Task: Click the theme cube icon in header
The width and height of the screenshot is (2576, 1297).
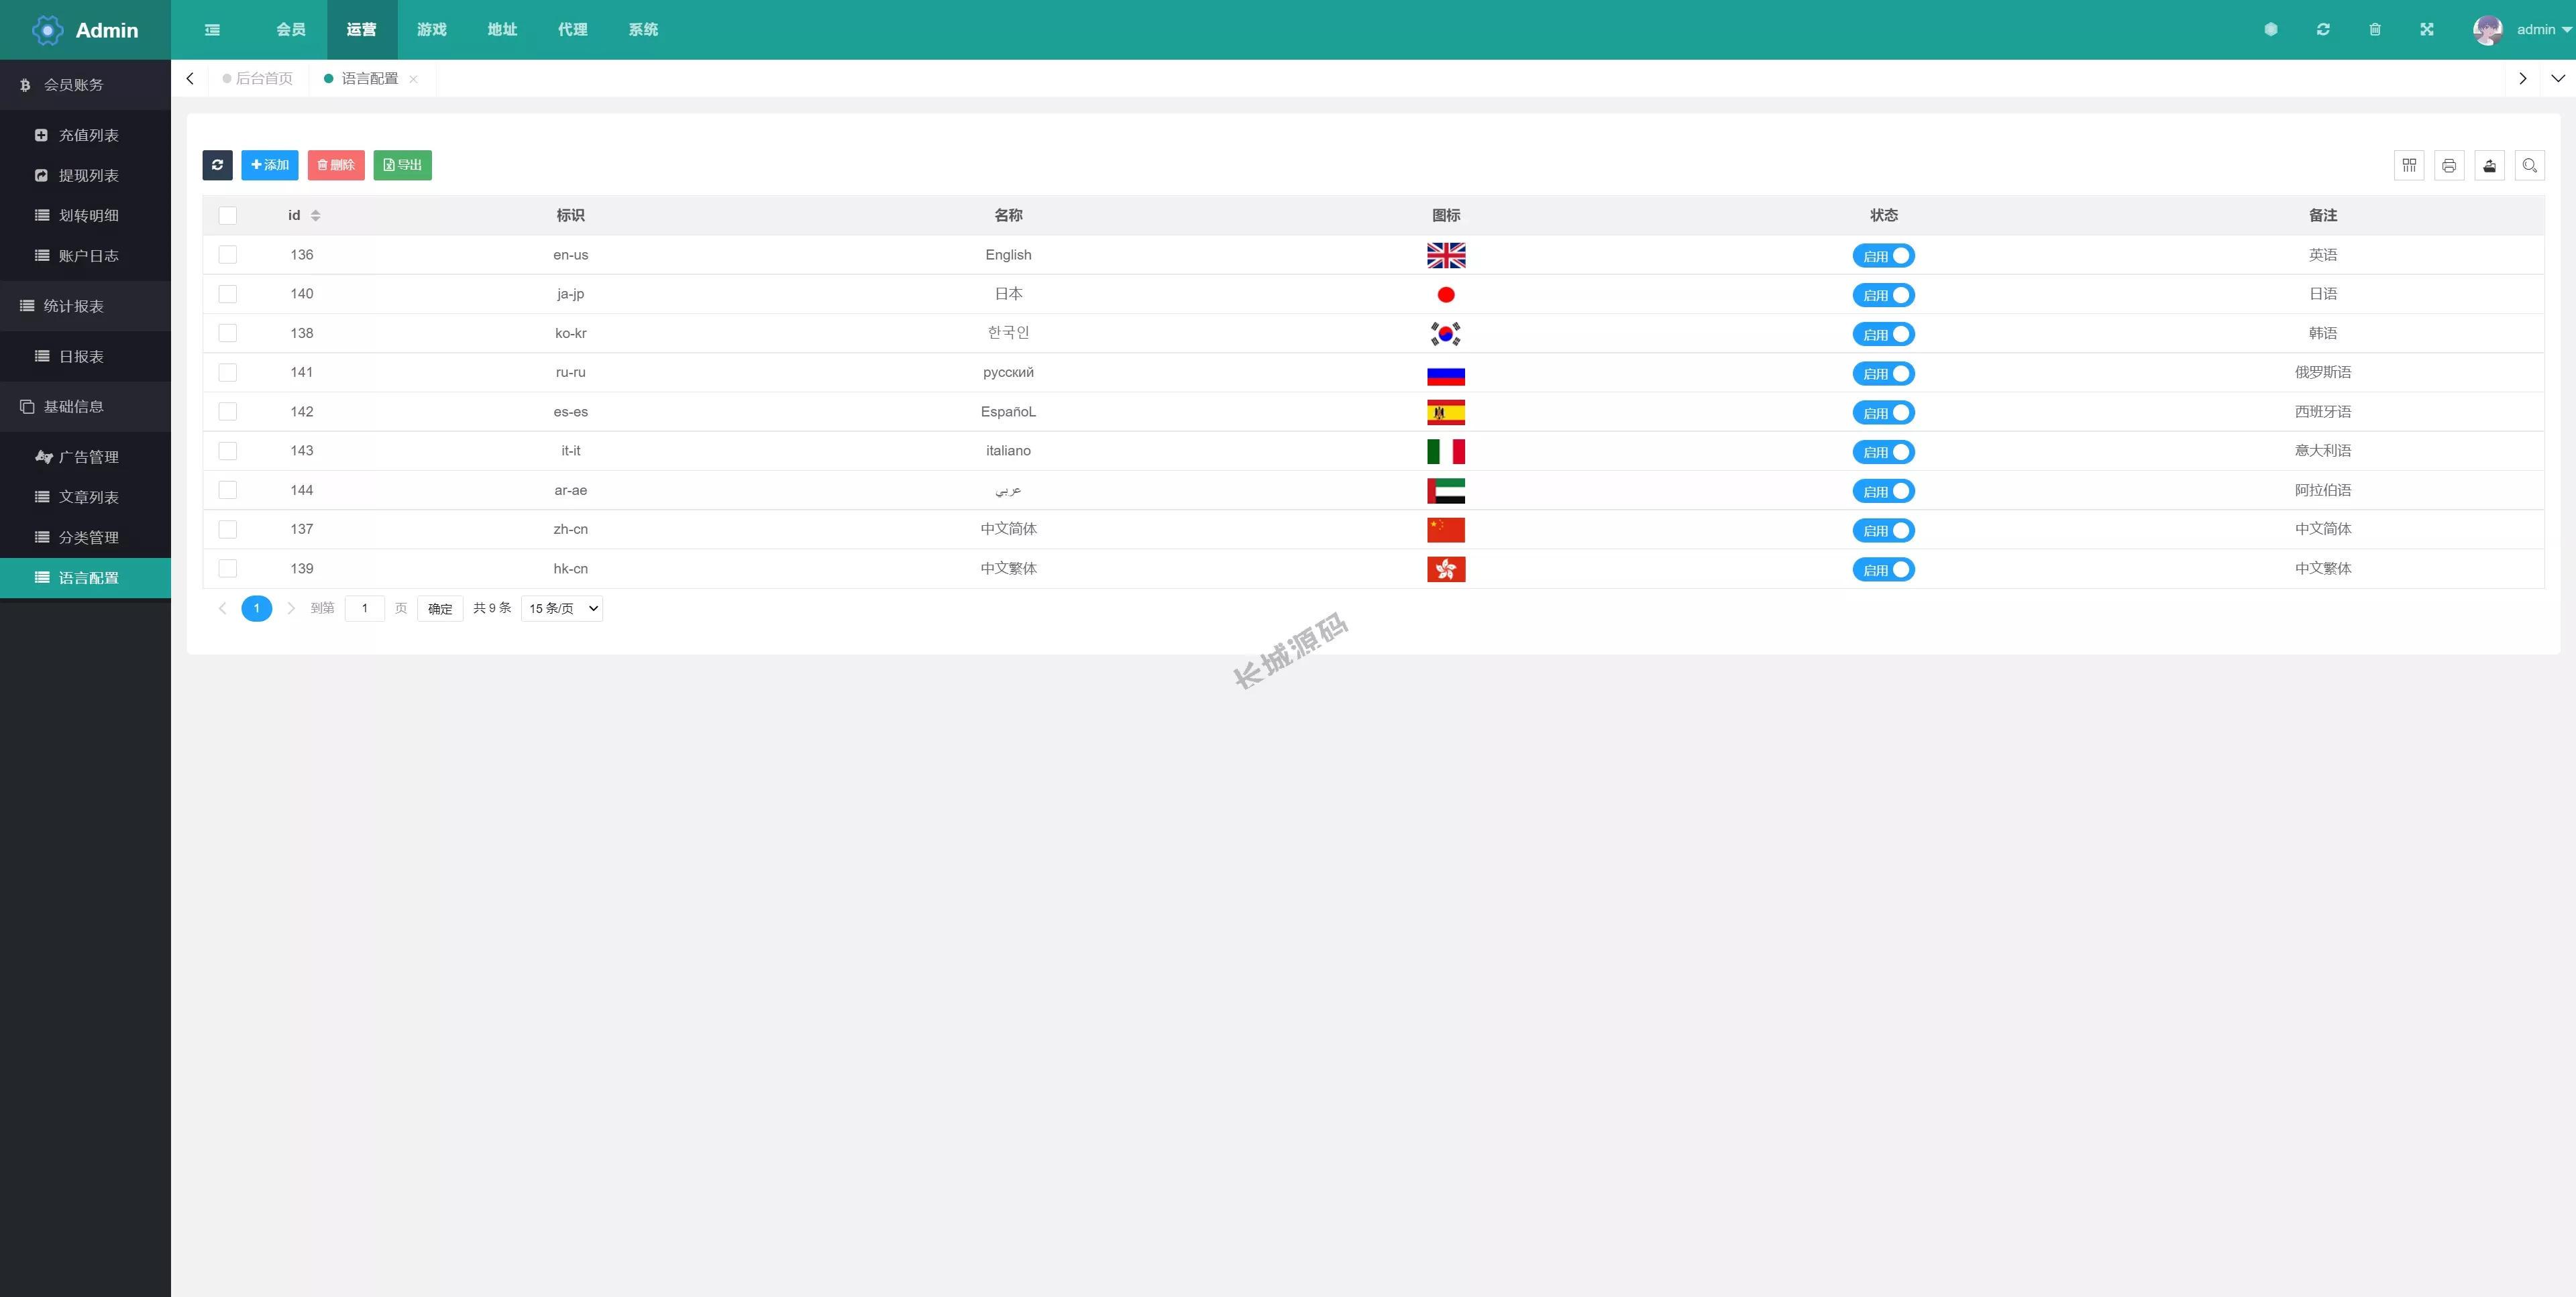Action: coord(2271,30)
